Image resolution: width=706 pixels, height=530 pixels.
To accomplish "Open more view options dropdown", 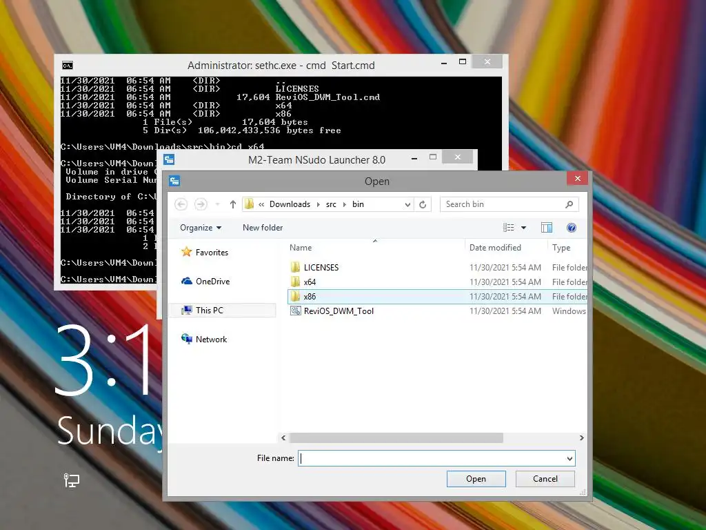I will [x=524, y=228].
